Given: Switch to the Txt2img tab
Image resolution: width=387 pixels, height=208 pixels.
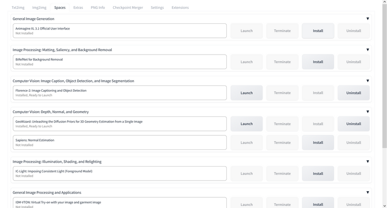Looking at the screenshot, I should [18, 7].
